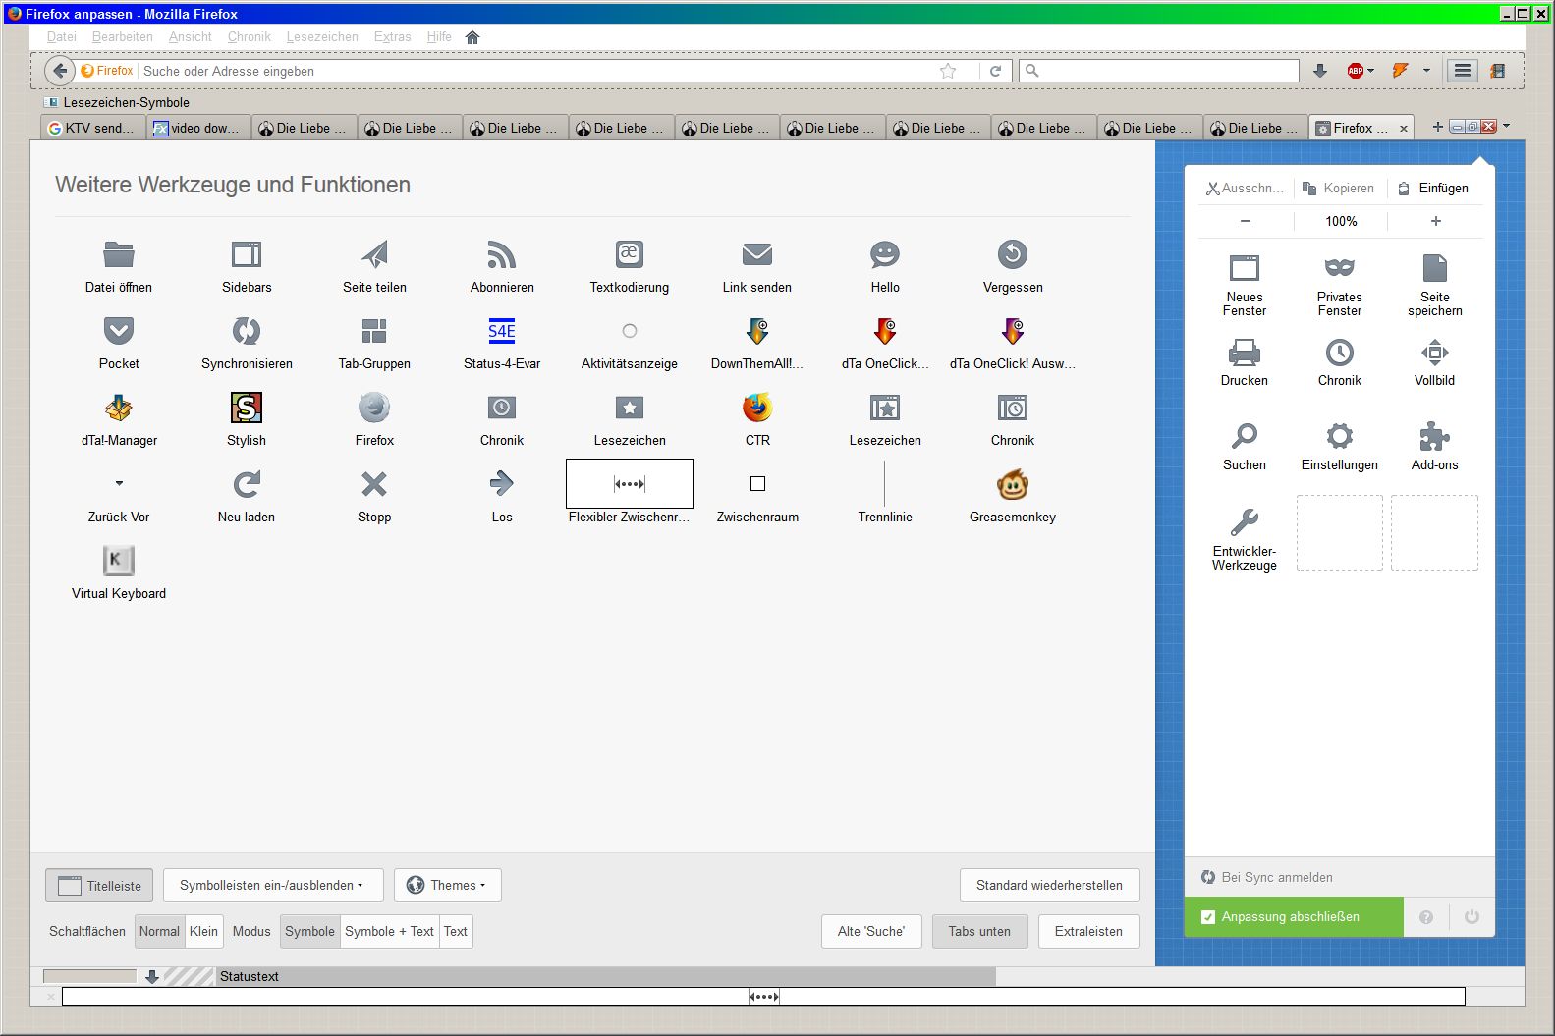Screen dimensions: 1555x1036
Task: Click Einfügen in the edit controls
Action: 1434,189
